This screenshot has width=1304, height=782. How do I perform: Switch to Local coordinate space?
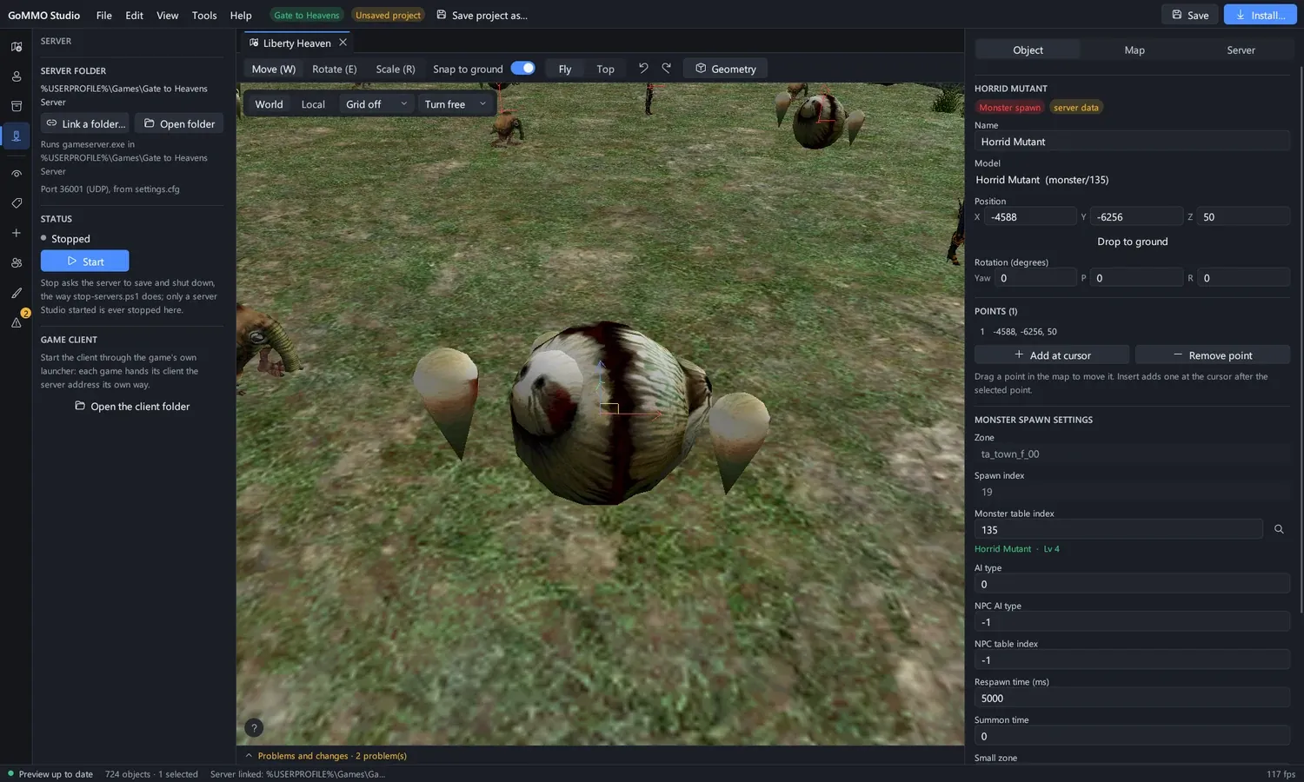pyautogui.click(x=313, y=104)
